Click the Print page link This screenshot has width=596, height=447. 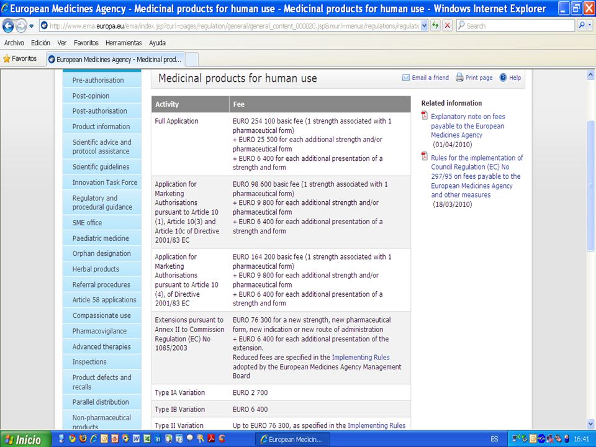tap(479, 78)
